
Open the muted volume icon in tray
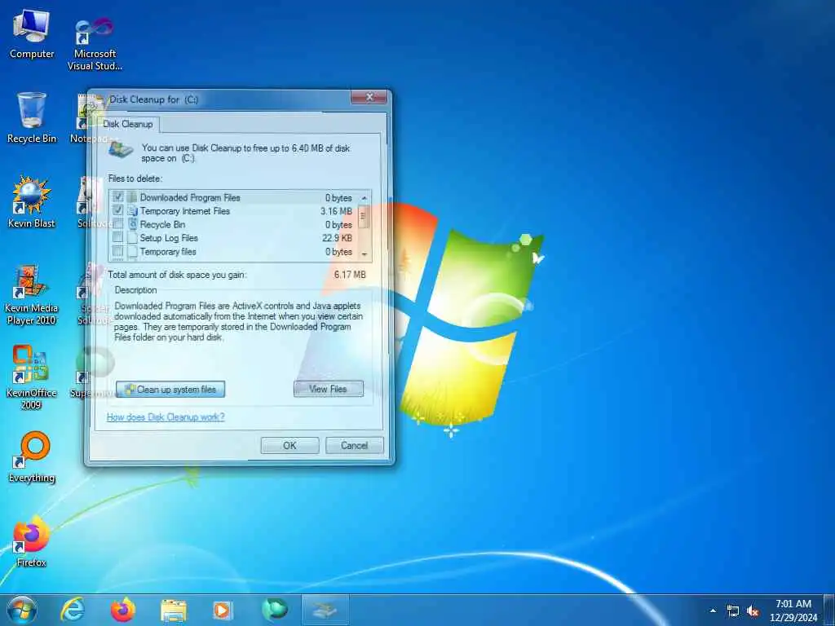coord(753,611)
